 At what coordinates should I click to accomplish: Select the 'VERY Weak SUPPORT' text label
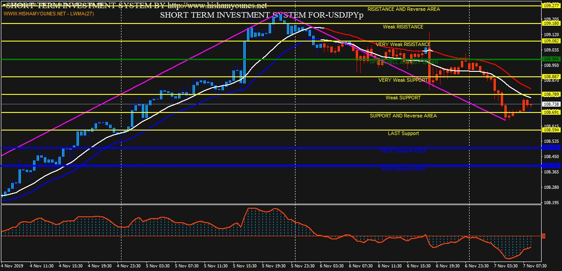click(x=403, y=80)
